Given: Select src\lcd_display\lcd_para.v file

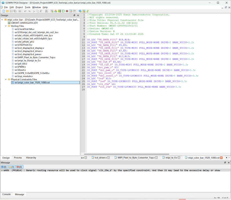Looking at the screenshot, I should coord(28,54).
